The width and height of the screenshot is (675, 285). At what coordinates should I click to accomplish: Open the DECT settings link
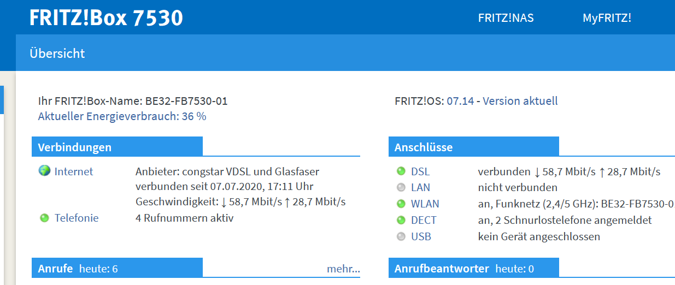424,221
